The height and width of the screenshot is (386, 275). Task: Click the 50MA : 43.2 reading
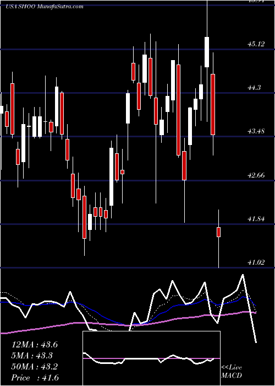tap(35, 367)
